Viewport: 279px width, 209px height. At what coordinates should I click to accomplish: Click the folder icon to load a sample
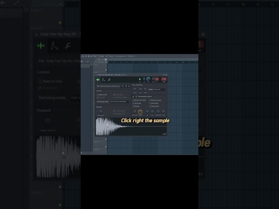tap(123, 86)
